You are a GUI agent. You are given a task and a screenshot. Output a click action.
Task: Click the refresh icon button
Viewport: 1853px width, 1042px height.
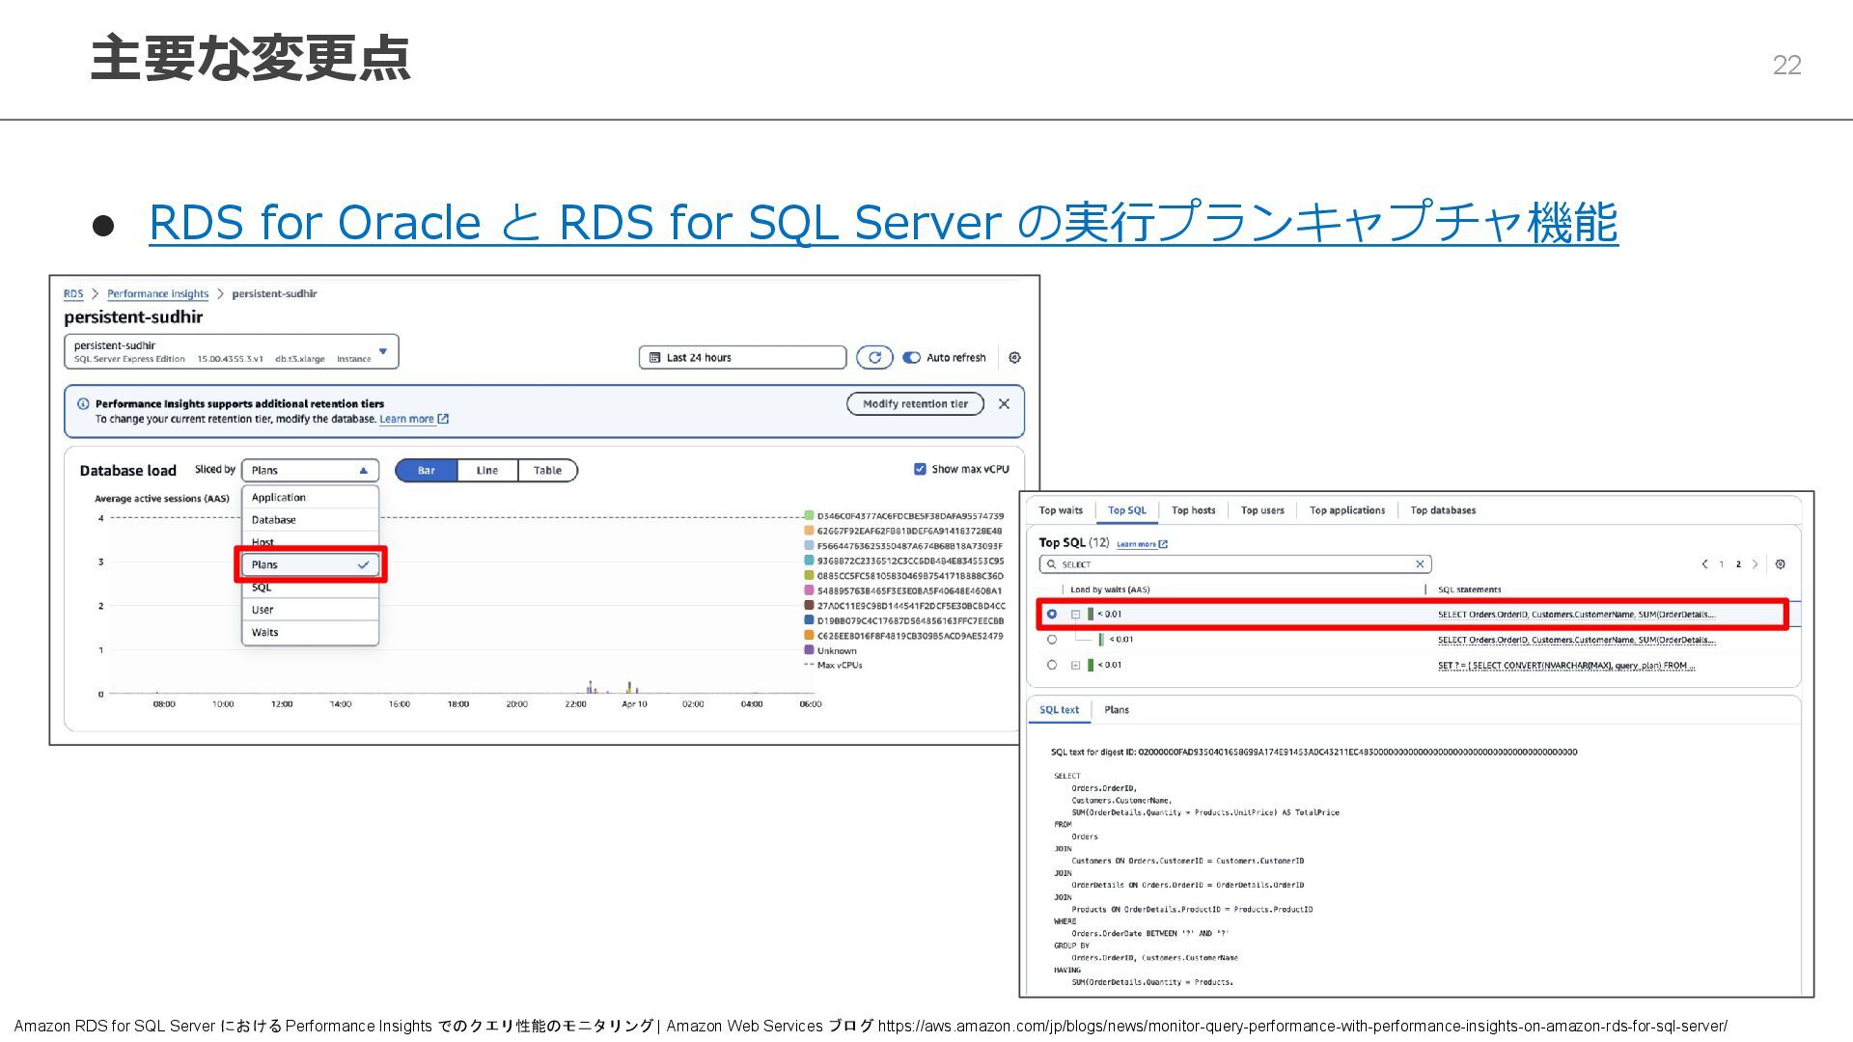tap(874, 358)
